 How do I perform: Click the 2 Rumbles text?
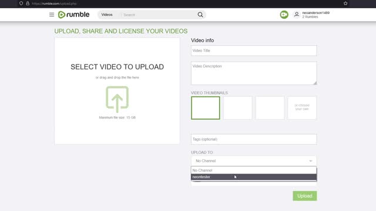click(310, 17)
